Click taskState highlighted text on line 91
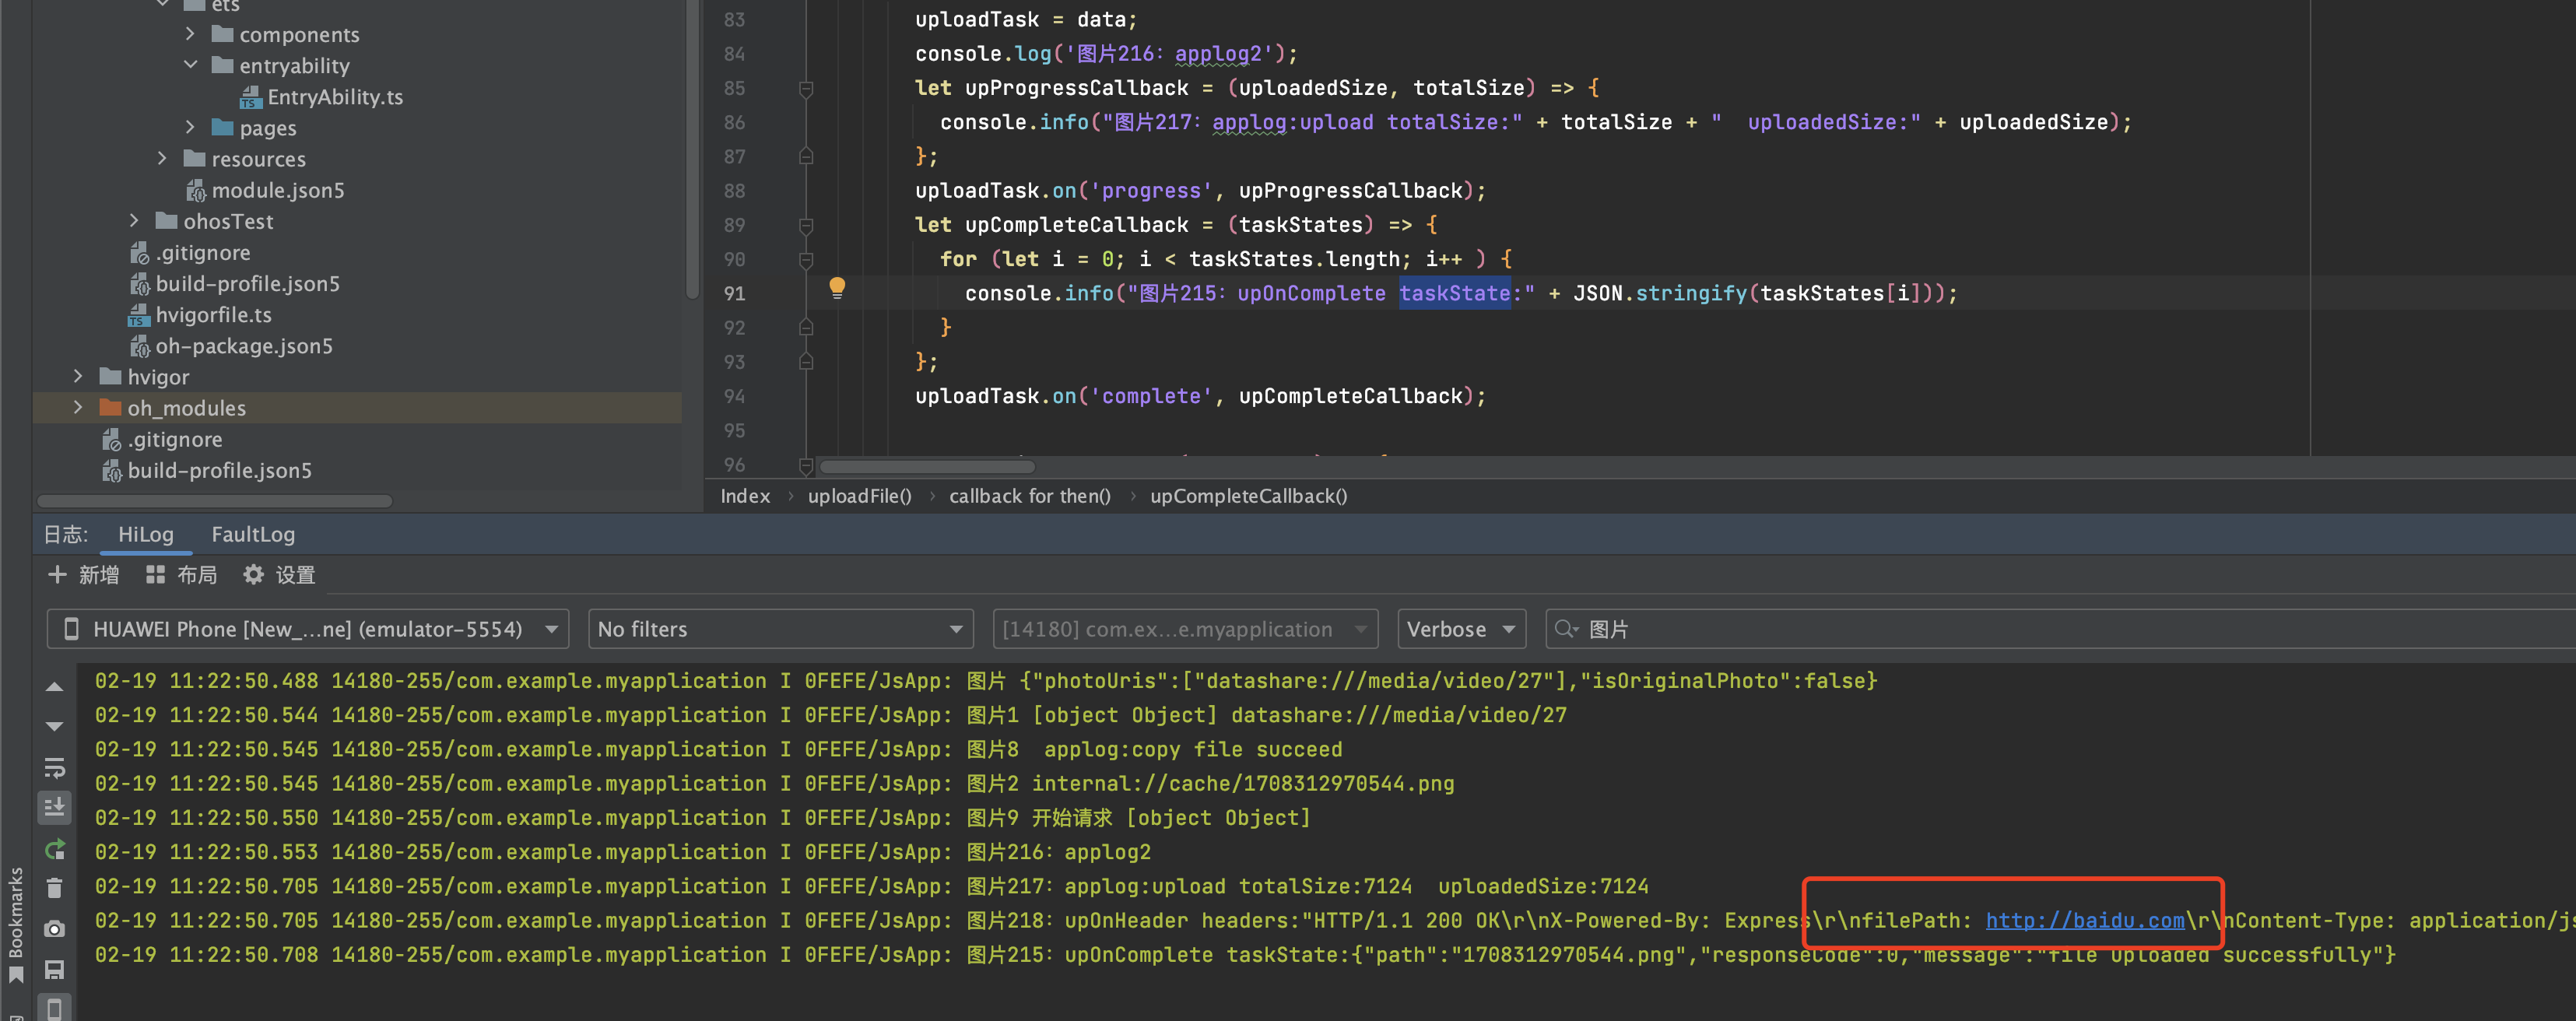2576x1021 pixels. (1455, 294)
